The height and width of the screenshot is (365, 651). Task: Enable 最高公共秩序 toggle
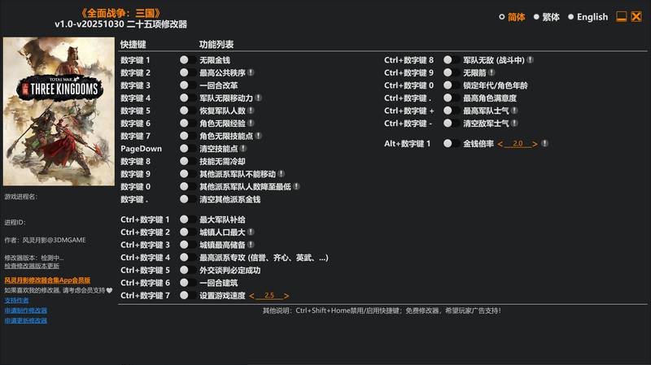tap(188, 72)
